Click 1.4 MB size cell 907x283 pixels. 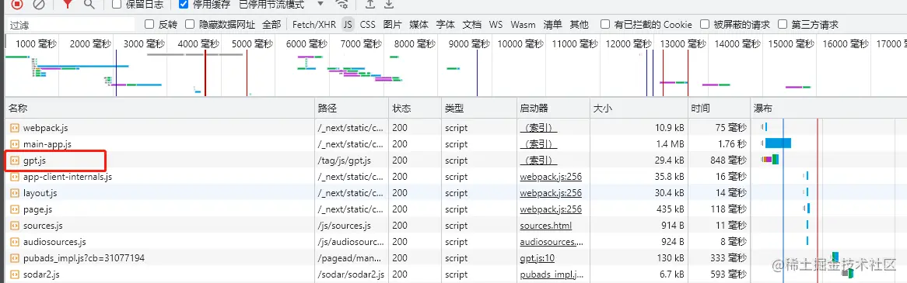point(670,144)
